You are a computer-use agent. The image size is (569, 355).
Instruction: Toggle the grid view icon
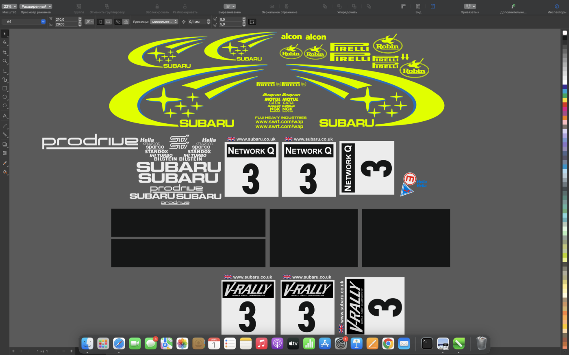click(x=418, y=6)
